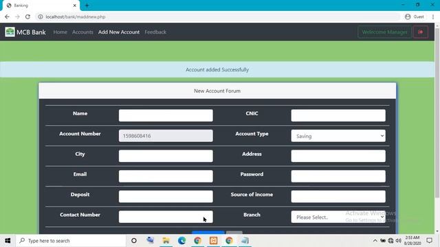The image size is (440, 247).
Task: Open the Account Type dropdown showing Saving
Action: 338,136
